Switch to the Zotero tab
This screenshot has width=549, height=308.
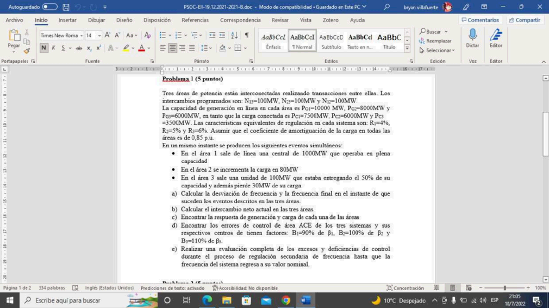coord(330,20)
